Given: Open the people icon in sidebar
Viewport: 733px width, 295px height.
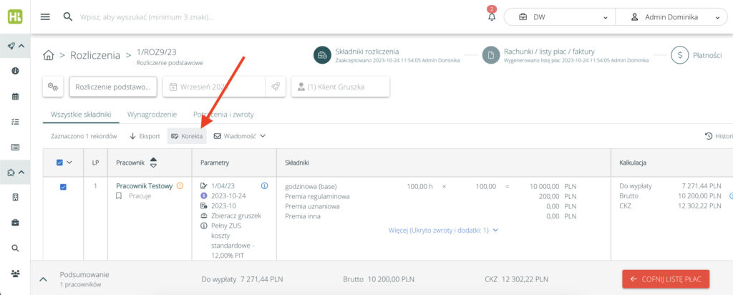Looking at the screenshot, I should tap(15, 273).
